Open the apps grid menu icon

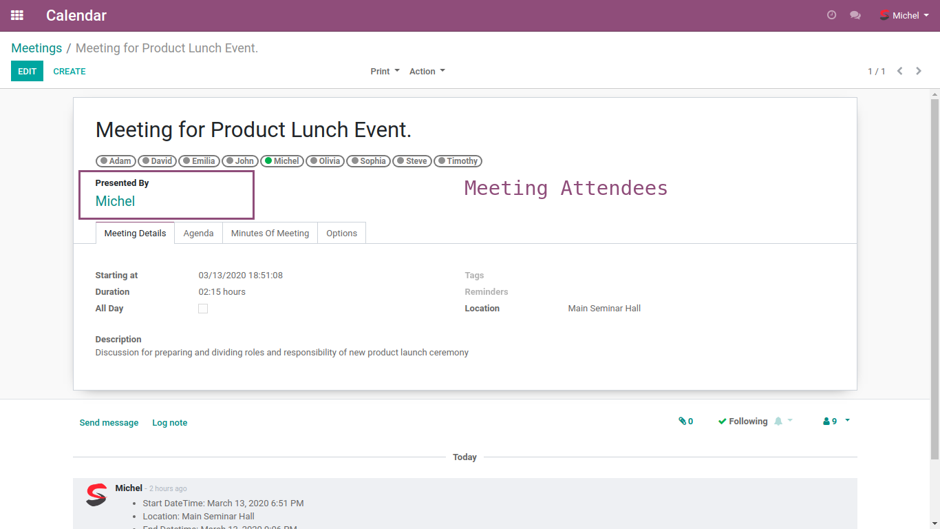(17, 15)
